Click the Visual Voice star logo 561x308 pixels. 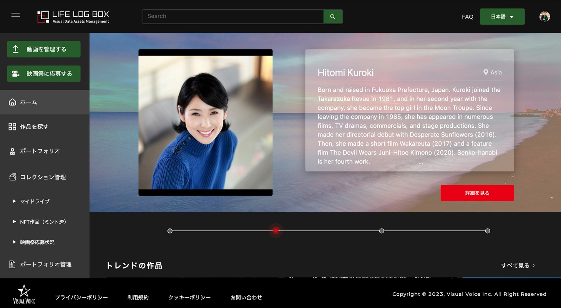24,295
